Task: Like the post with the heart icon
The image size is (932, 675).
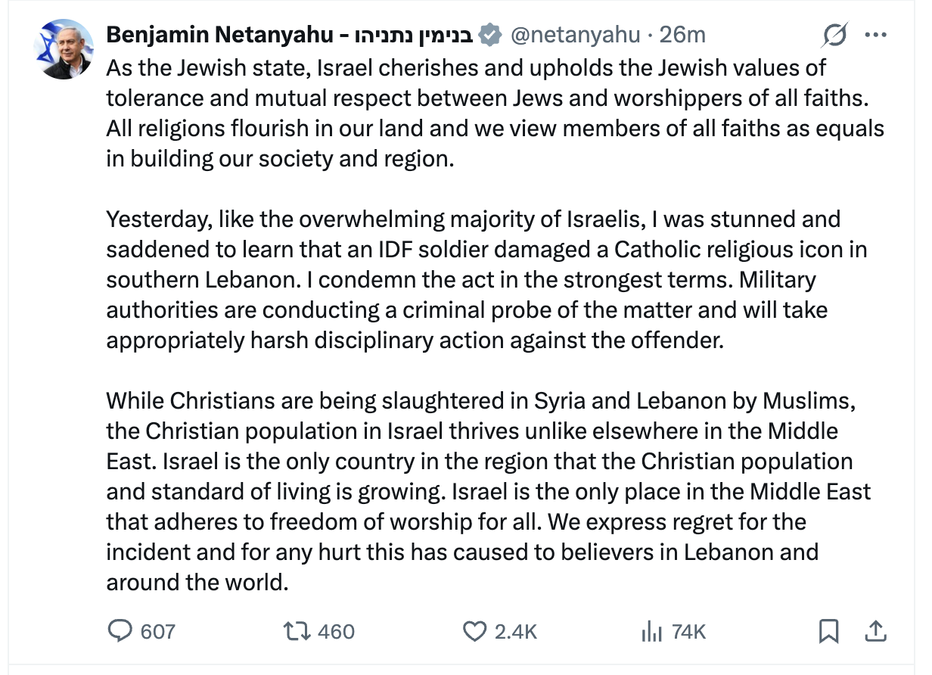Action: (474, 631)
